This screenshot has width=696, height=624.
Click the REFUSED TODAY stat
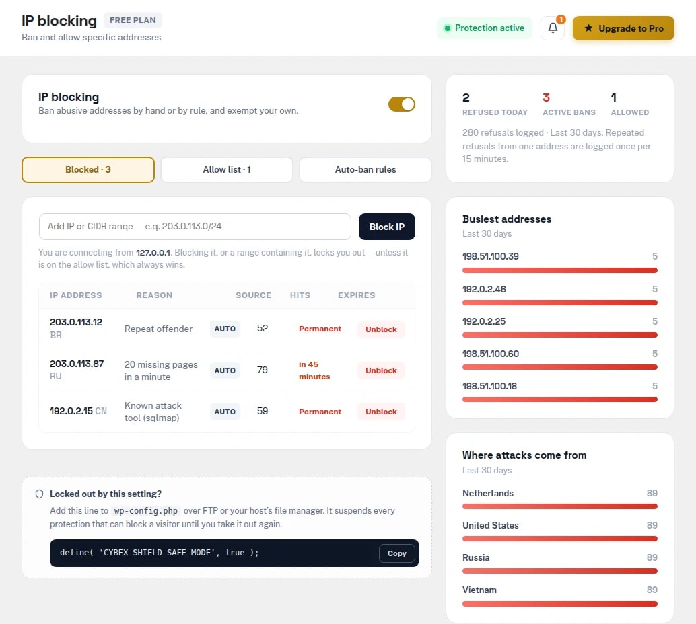coord(495,104)
